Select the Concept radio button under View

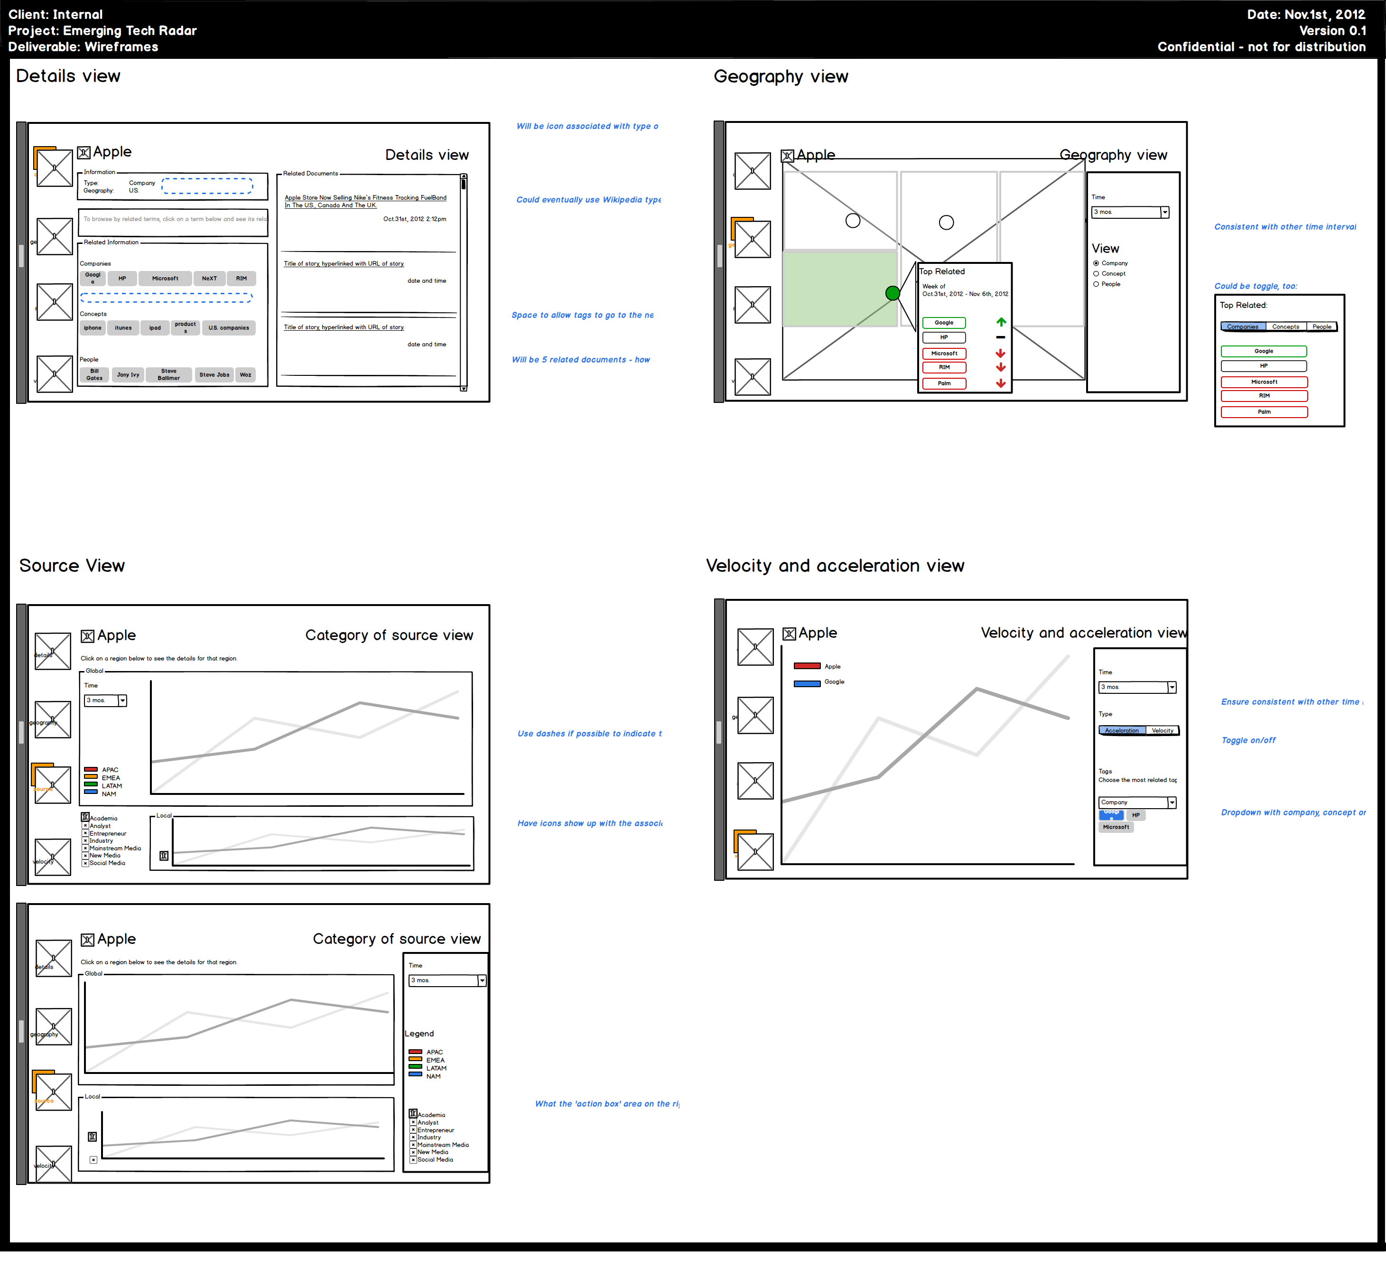click(1096, 274)
